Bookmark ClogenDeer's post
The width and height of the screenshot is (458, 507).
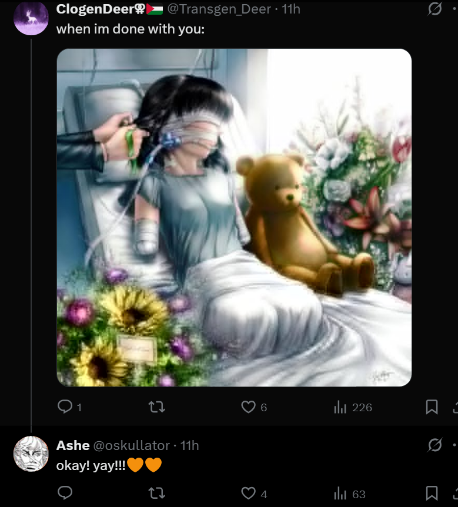[432, 407]
